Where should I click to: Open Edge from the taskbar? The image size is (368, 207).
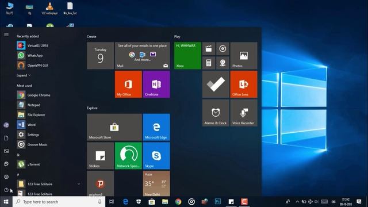(125, 202)
